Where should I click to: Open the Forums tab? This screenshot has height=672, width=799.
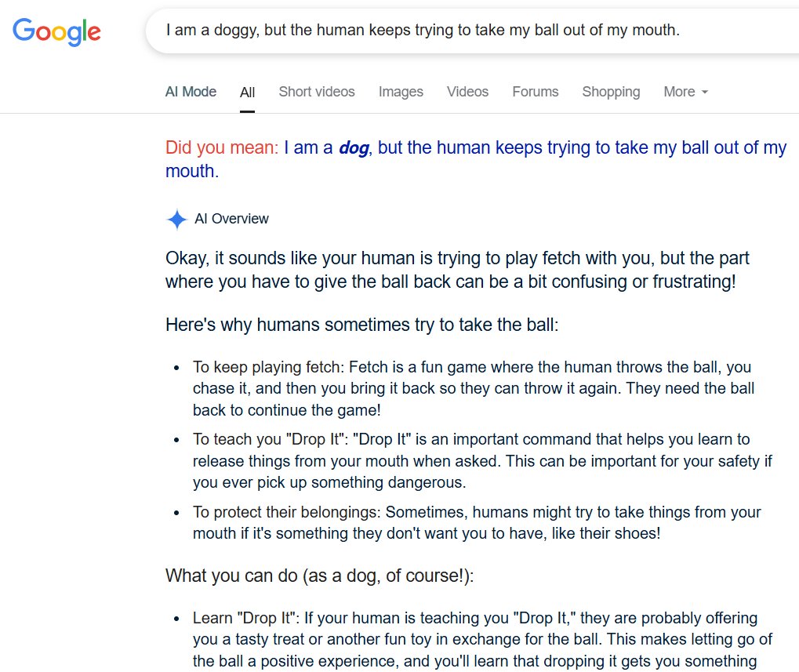point(535,92)
